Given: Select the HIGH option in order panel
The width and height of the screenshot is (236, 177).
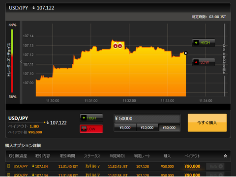Looking at the screenshot, I should coord(91,118).
